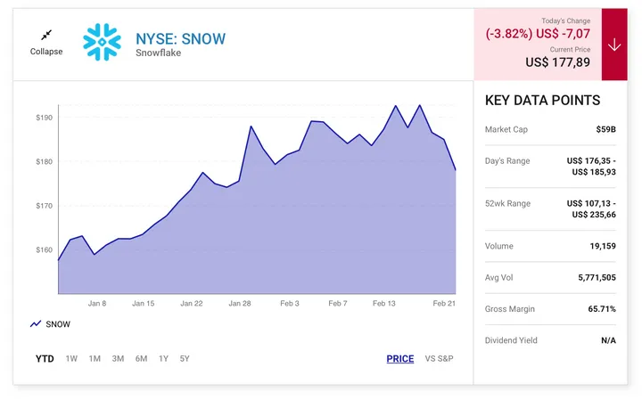
Task: Click the Jan 28 axis label
Action: coord(240,304)
